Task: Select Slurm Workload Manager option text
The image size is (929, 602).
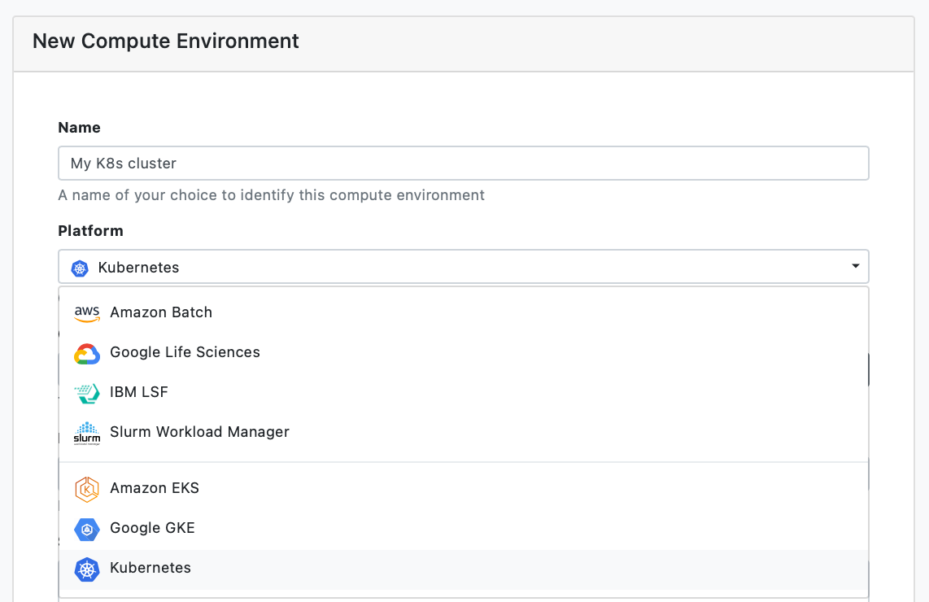Action: point(199,432)
